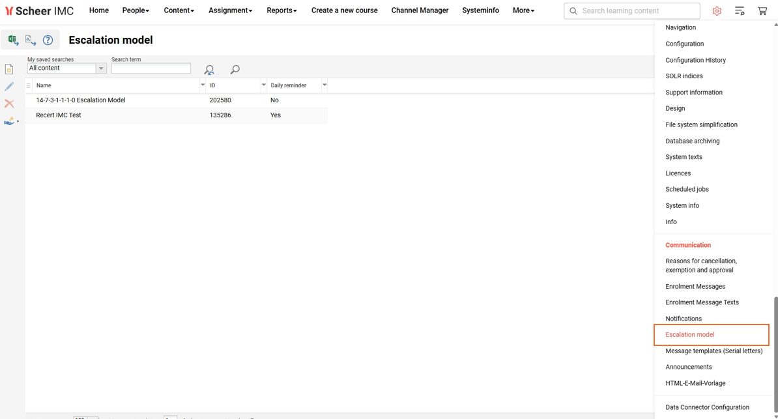Click the reset search magnifier icon

coord(209,70)
